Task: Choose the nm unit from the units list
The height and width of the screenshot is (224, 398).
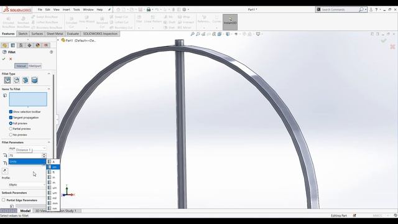Action: pyautogui.click(x=53, y=208)
